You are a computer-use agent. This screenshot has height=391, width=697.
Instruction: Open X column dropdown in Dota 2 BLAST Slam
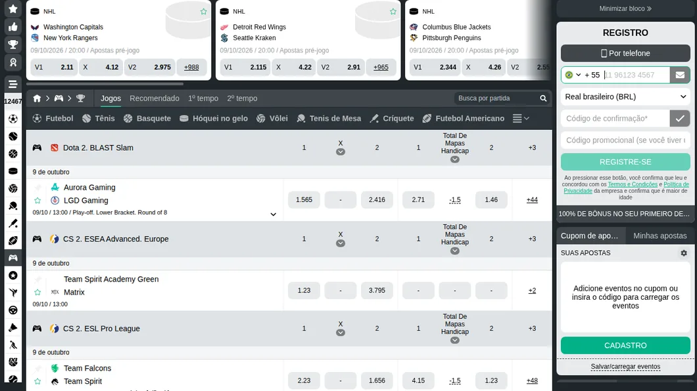pyautogui.click(x=341, y=152)
